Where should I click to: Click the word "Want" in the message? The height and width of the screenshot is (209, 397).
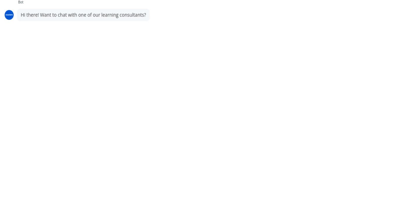click(x=46, y=15)
